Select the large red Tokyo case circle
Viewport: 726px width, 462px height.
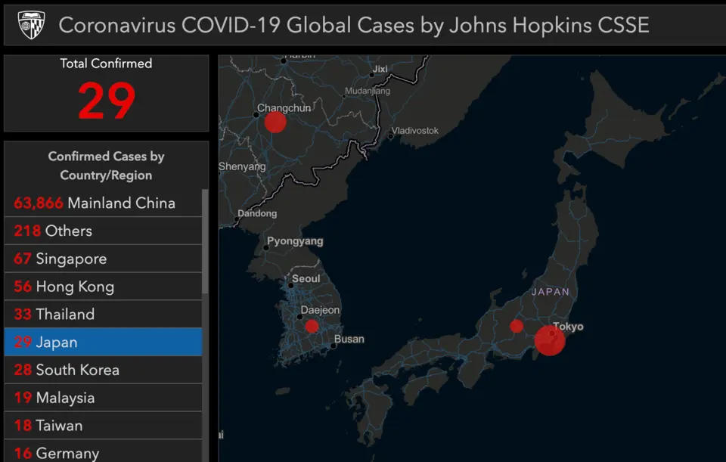click(550, 340)
